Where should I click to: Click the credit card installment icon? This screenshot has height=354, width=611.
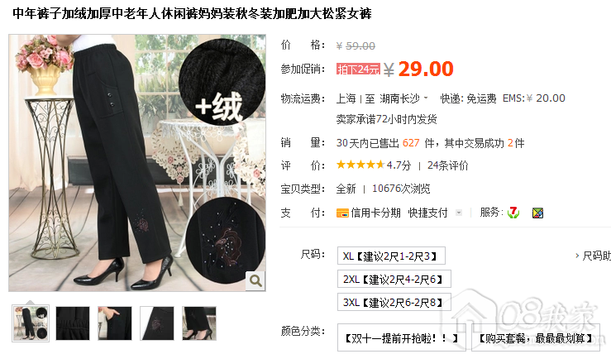pos(342,213)
